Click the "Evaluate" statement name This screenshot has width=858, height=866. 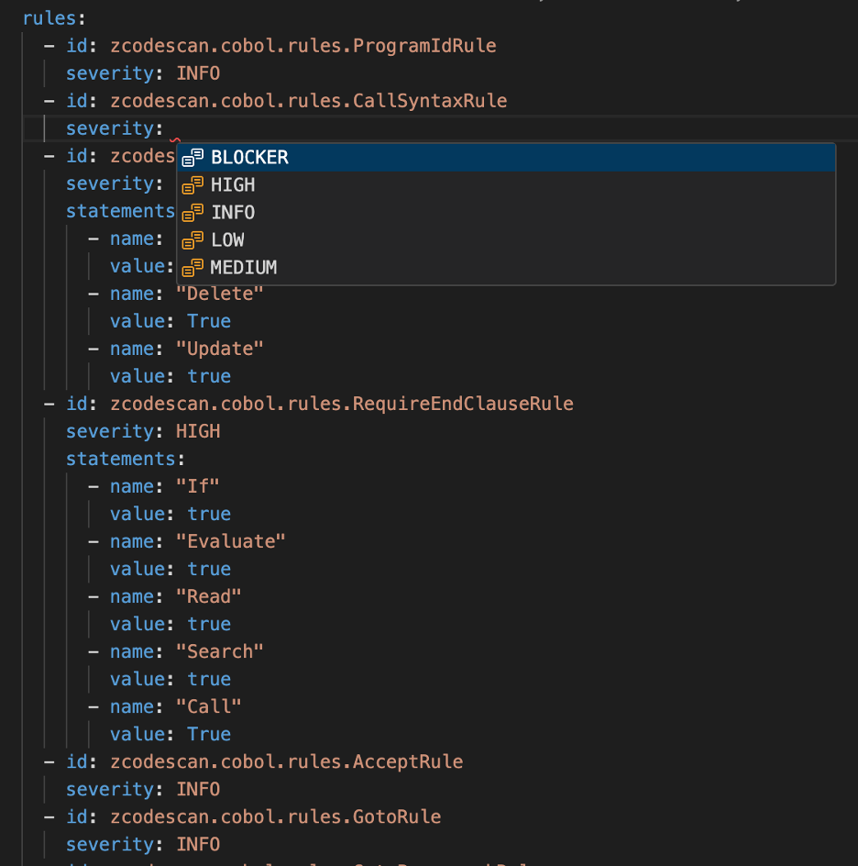tap(231, 541)
